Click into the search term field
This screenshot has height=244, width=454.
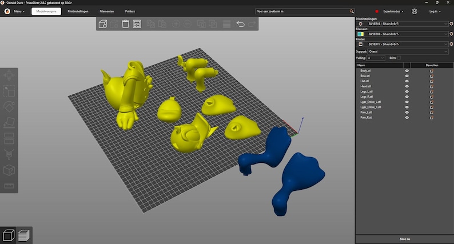pos(302,11)
